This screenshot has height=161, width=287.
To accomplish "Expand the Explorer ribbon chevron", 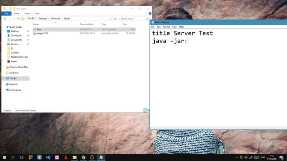I will coord(146,13).
